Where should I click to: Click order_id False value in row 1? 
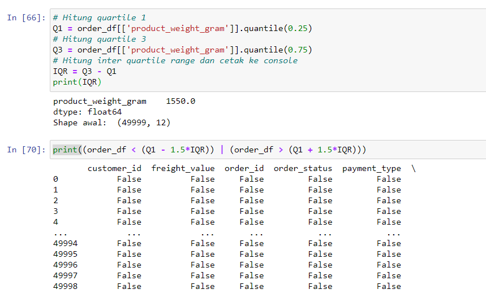click(x=252, y=190)
